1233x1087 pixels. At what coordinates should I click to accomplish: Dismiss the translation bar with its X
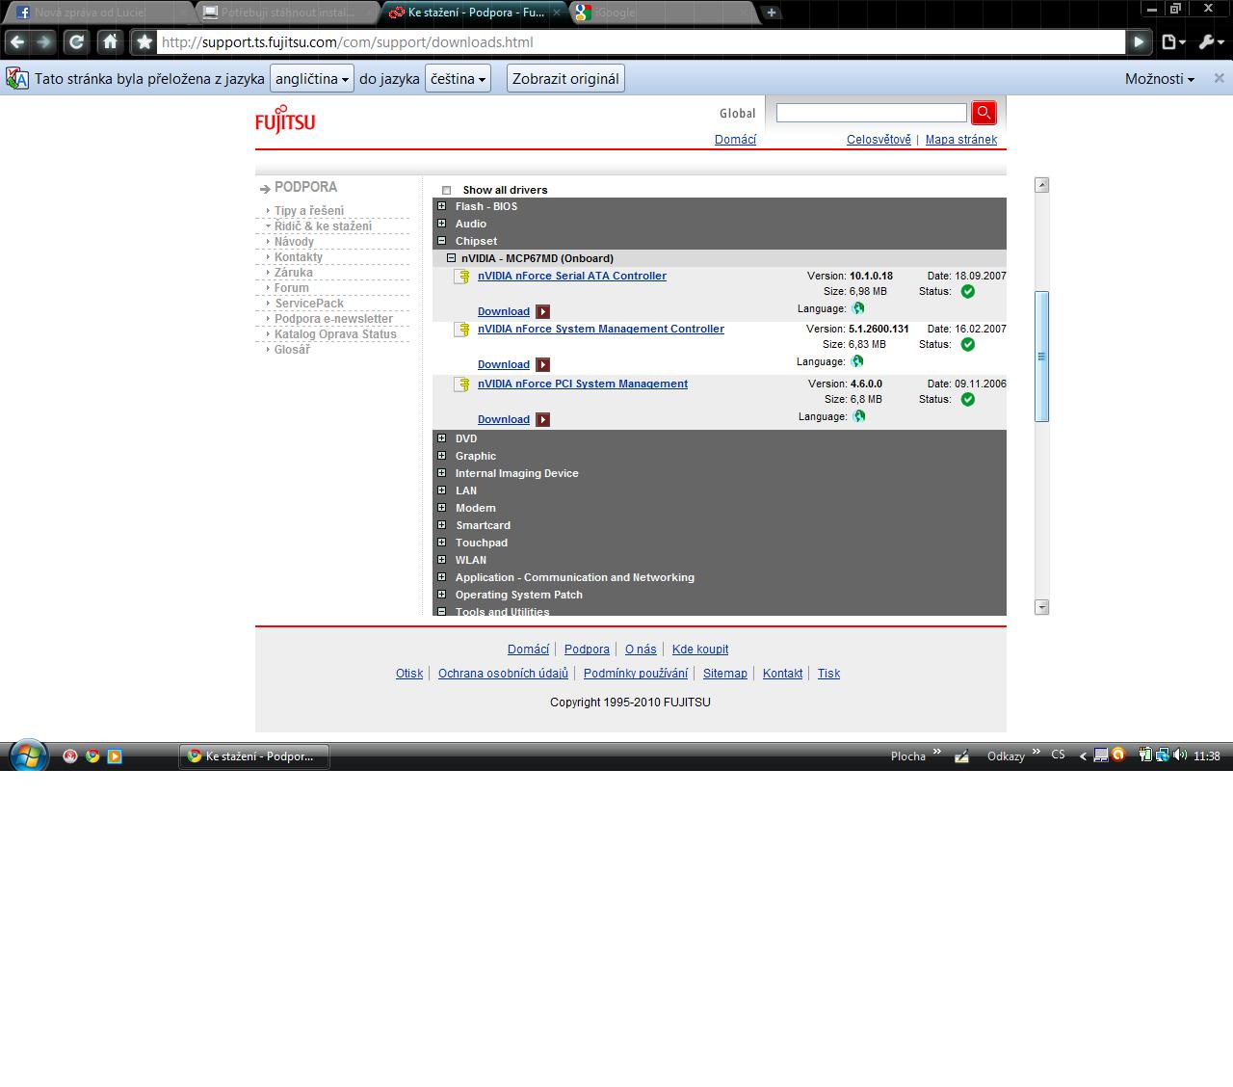point(1219,79)
